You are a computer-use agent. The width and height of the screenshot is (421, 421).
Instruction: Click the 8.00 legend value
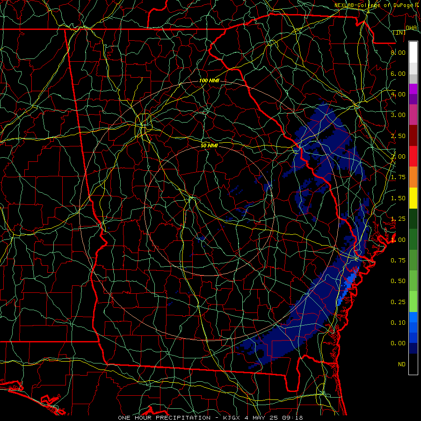click(x=398, y=52)
